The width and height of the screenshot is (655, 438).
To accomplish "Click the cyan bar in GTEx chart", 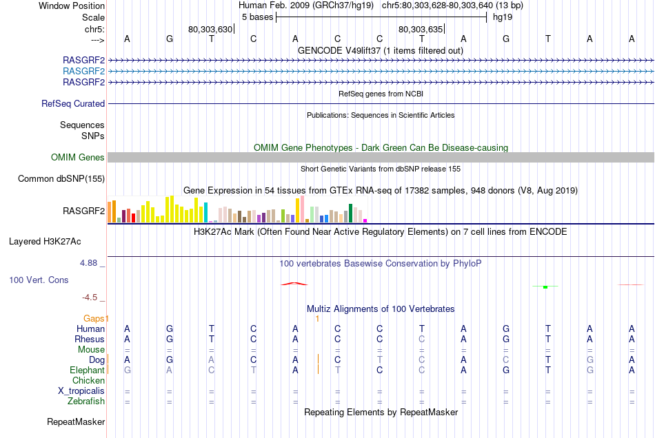I will point(205,213).
